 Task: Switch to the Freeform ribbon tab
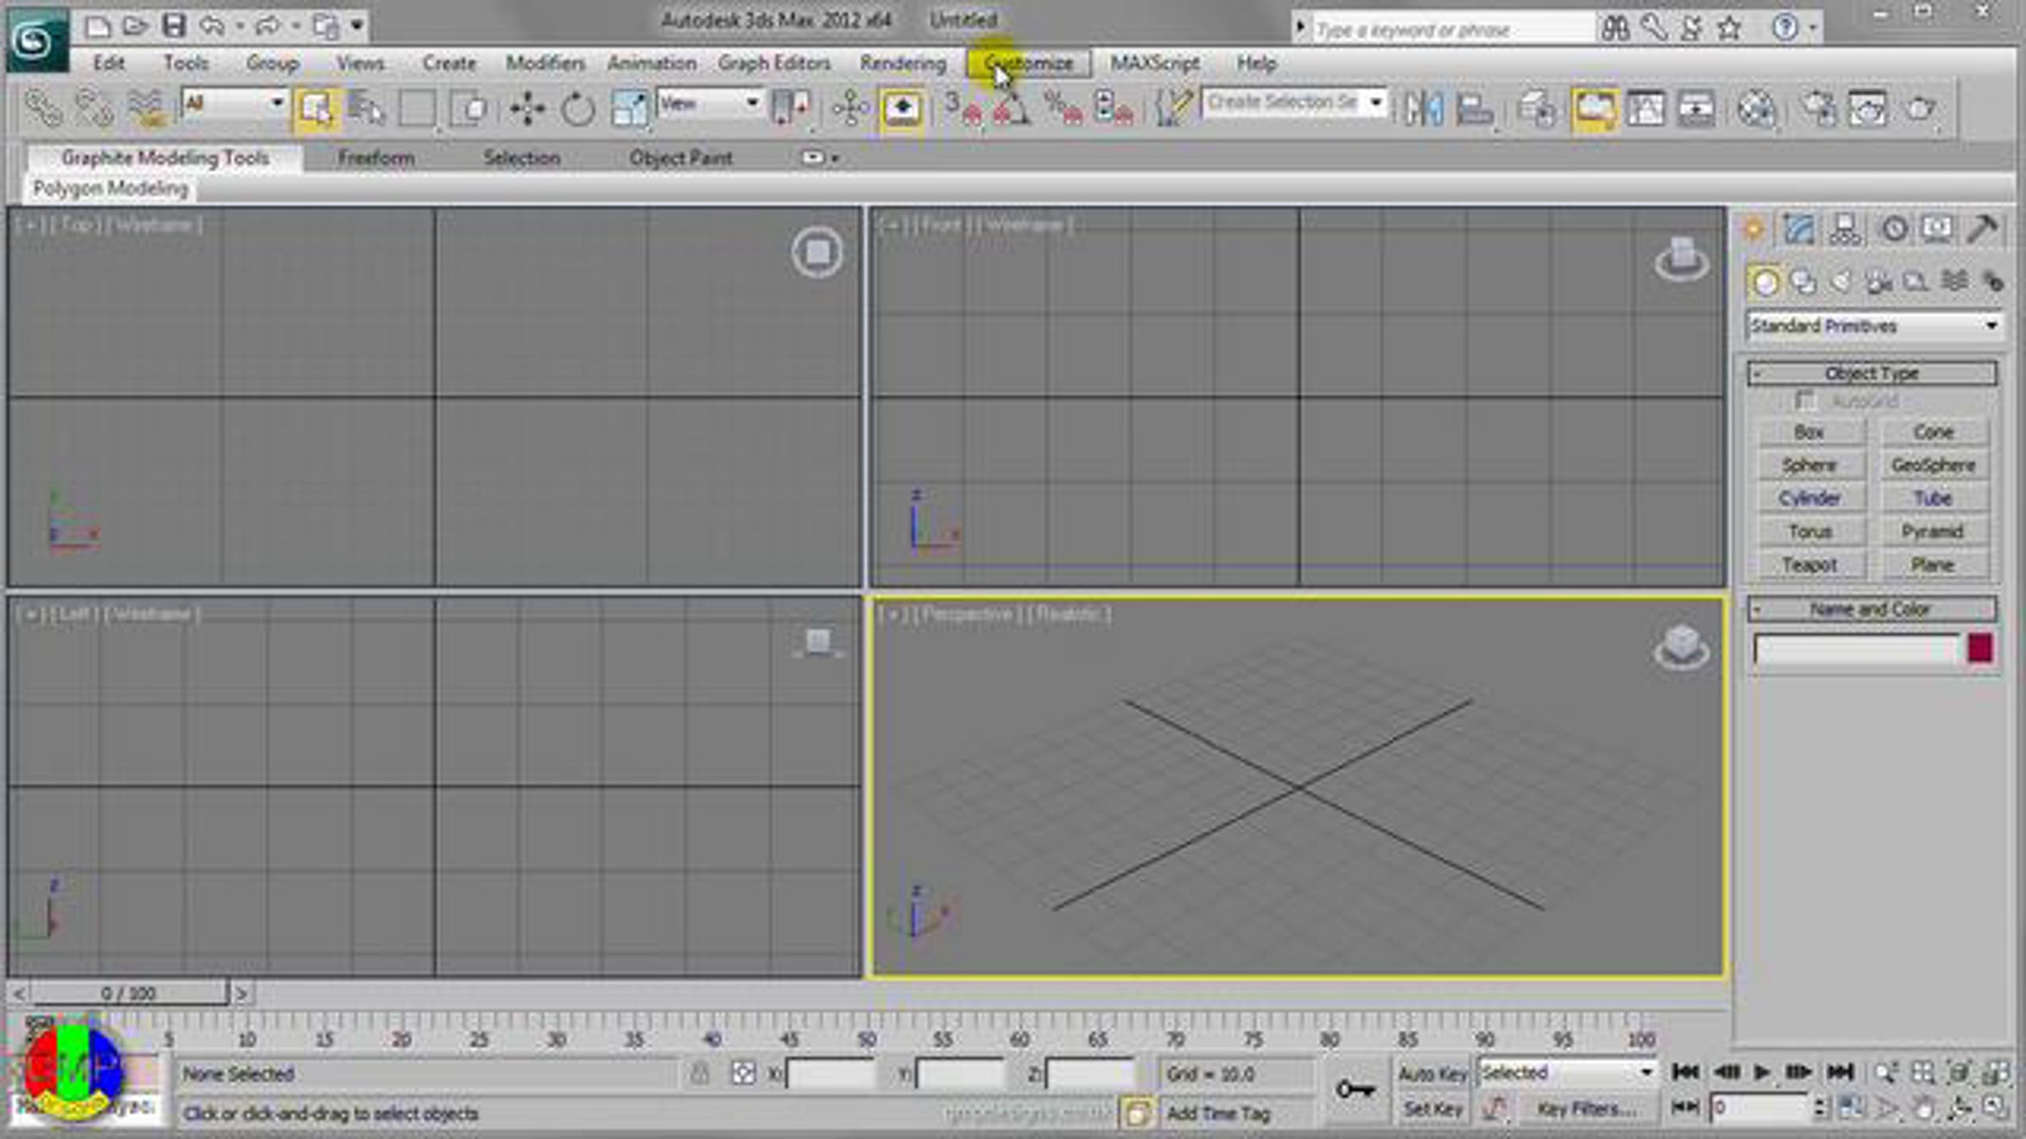pos(376,158)
